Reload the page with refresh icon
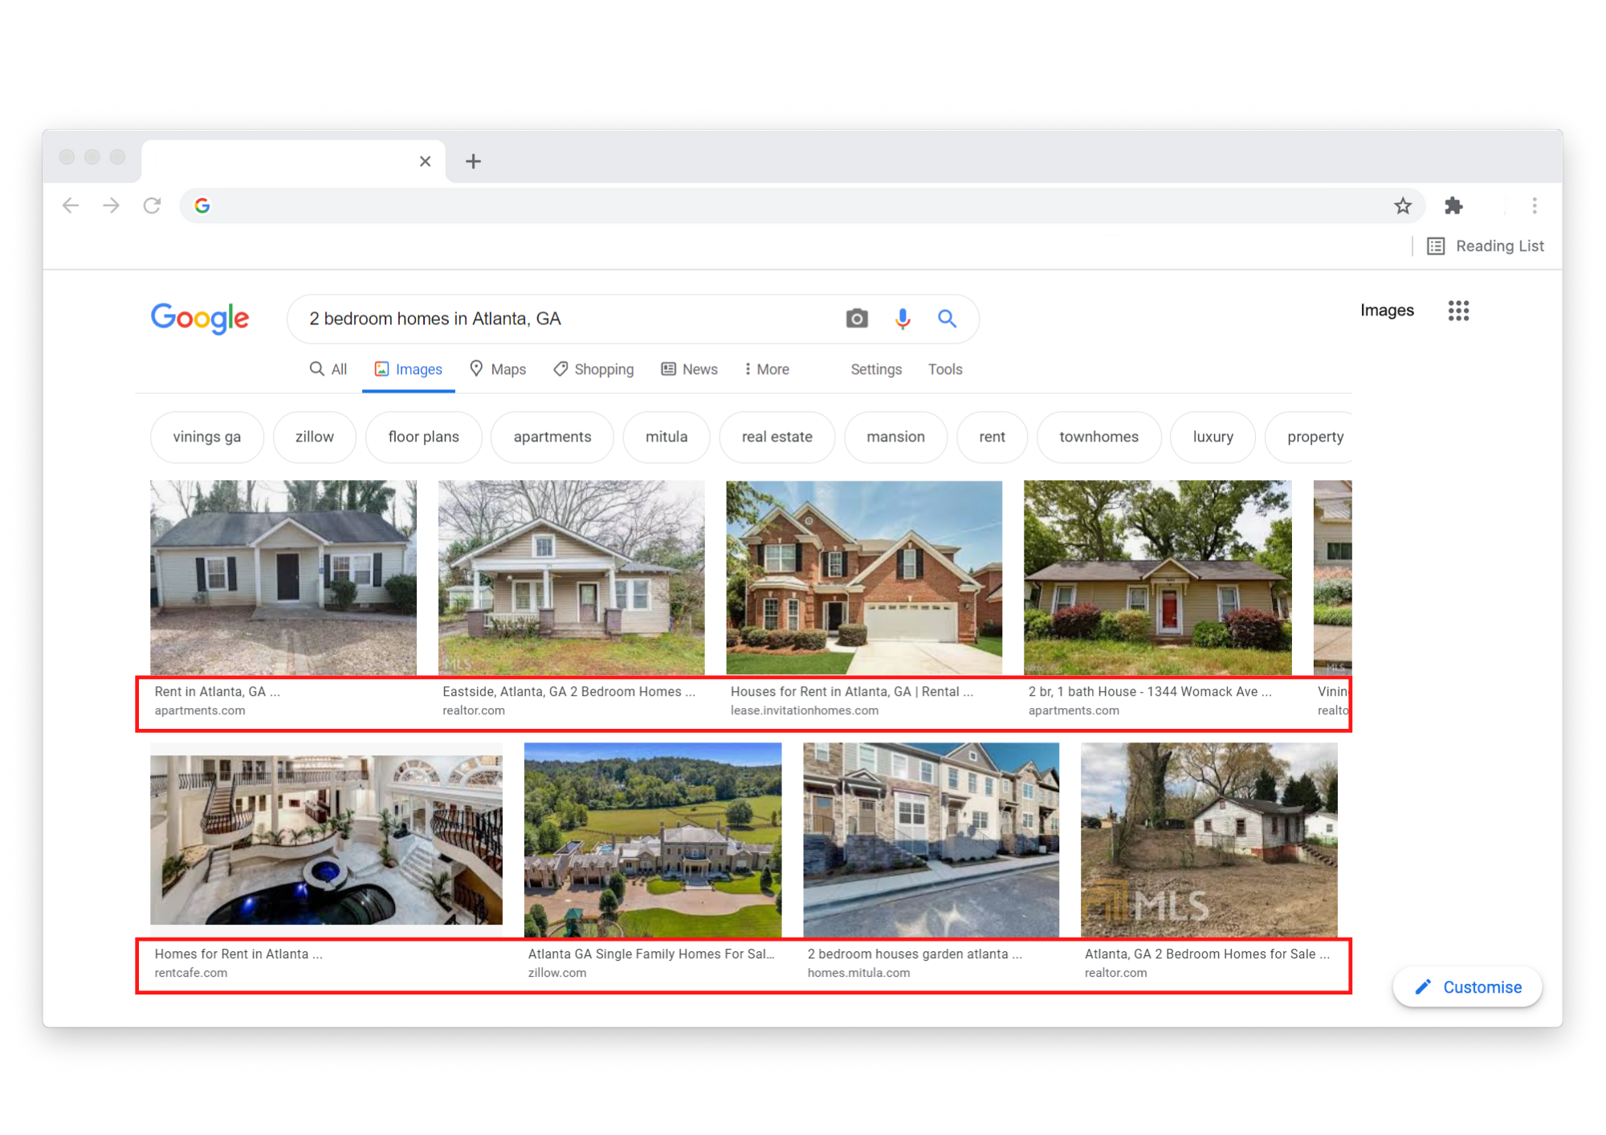 (152, 205)
